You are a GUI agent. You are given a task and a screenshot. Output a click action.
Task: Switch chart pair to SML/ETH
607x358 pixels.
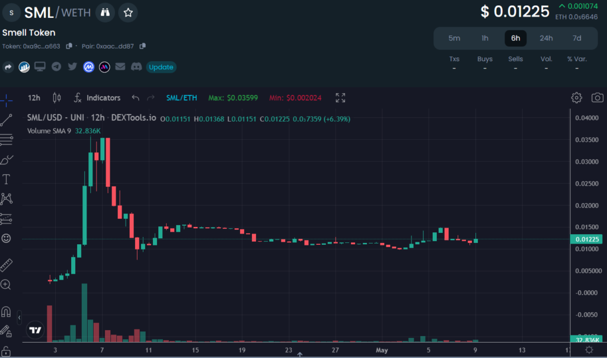(x=182, y=98)
